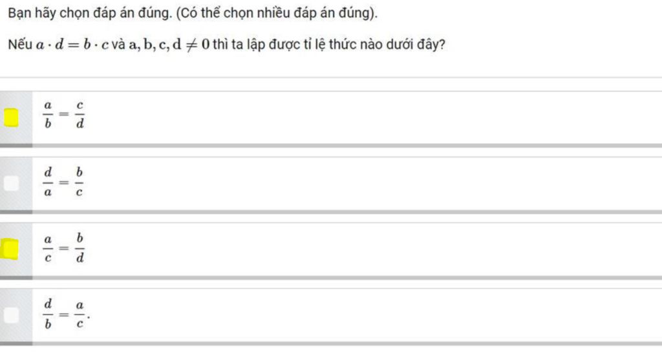The width and height of the screenshot is (662, 355).
Task: Tick the checkbox beside d/a = b/c
Action: (12, 183)
